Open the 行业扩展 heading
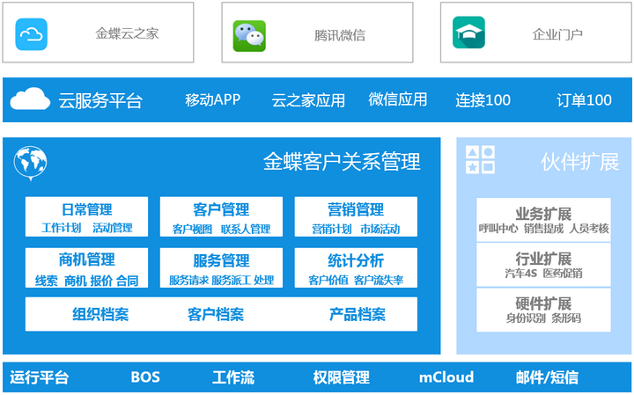The image size is (634, 395). pos(543,259)
